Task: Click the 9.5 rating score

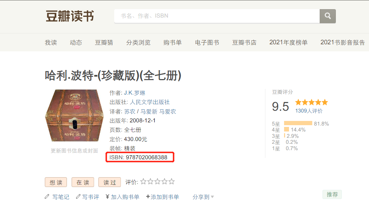Action: coord(280,107)
